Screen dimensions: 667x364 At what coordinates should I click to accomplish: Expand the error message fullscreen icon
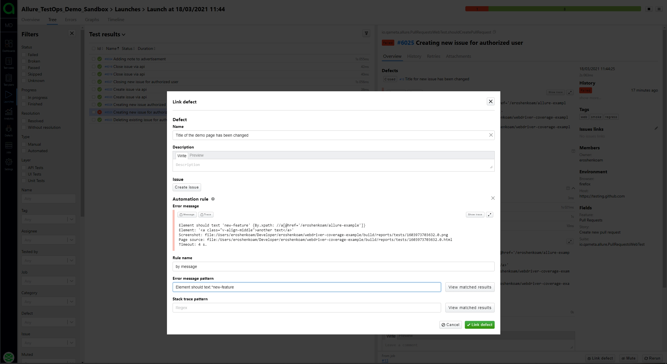(490, 215)
